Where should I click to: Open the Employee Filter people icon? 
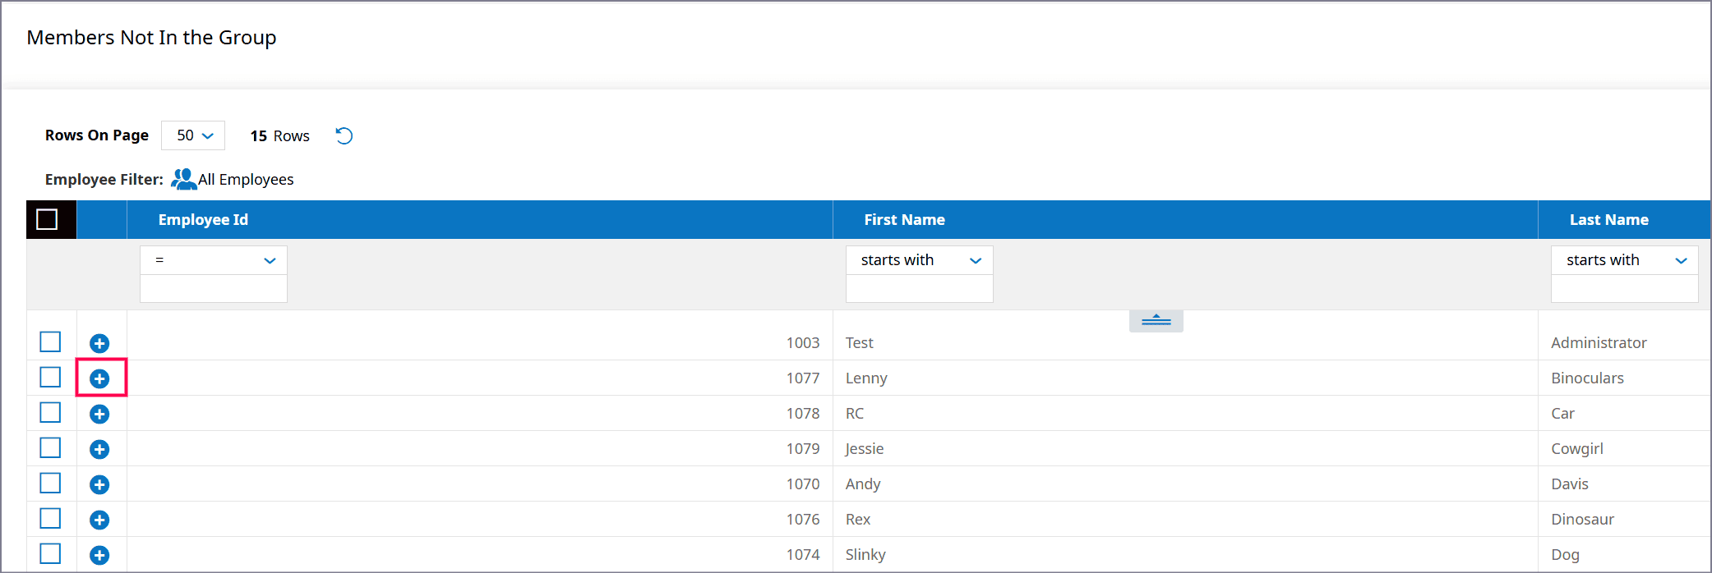pyautogui.click(x=183, y=179)
